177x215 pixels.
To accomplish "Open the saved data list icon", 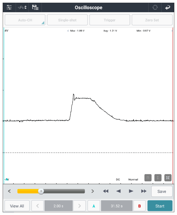I will coord(35,7).
